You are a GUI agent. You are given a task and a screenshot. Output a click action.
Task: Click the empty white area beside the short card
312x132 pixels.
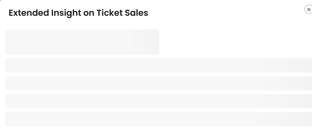pyautogui.click(x=236, y=42)
